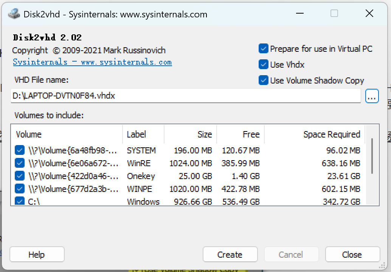Disable Use Volume Shadow Copy option
The width and height of the screenshot is (391, 272).
click(263, 80)
